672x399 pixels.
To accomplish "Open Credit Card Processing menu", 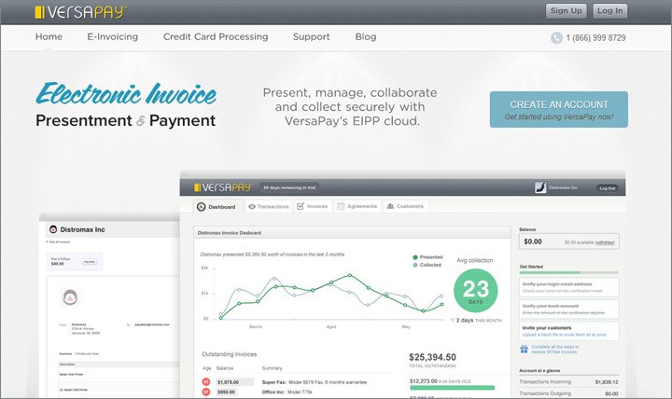I will coord(216,37).
